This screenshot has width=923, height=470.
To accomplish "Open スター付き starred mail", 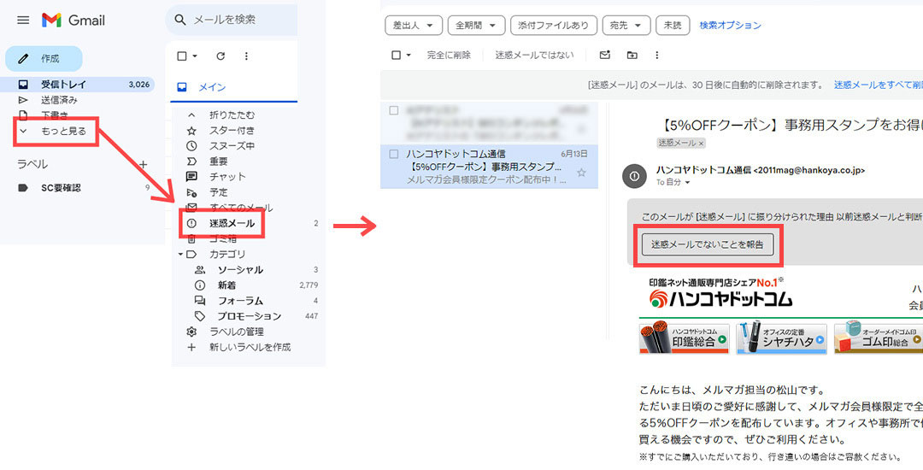I will (x=232, y=131).
